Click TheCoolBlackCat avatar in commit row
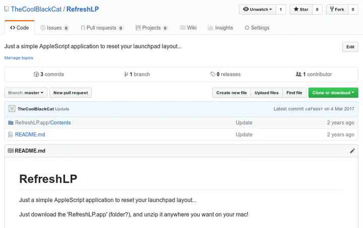The image size is (363, 228). 12,109
